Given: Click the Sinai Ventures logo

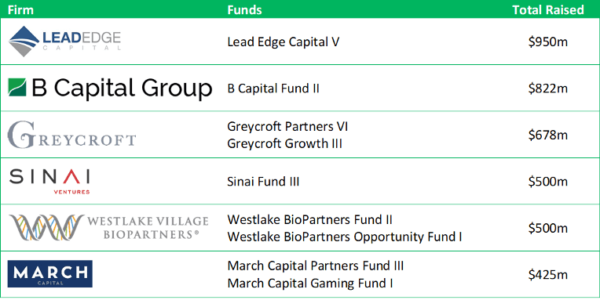Looking at the screenshot, I should click(49, 182).
